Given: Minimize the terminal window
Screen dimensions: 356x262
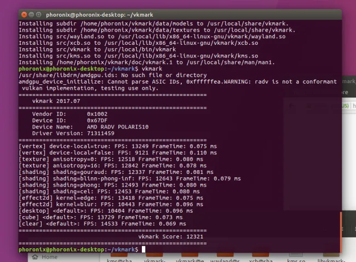Looking at the screenshot, I should pos(31,15).
